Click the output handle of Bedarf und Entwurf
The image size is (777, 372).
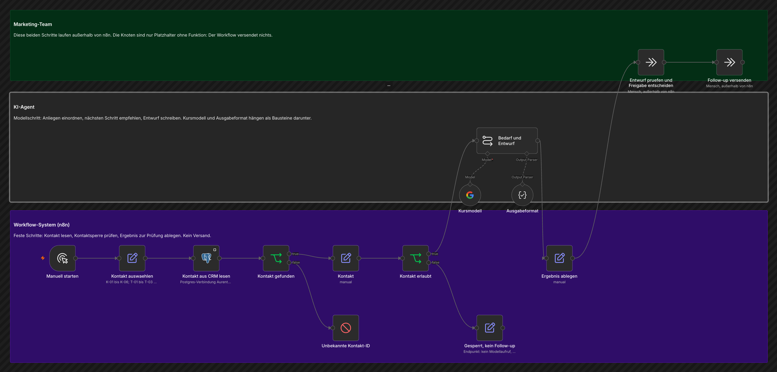click(x=538, y=141)
